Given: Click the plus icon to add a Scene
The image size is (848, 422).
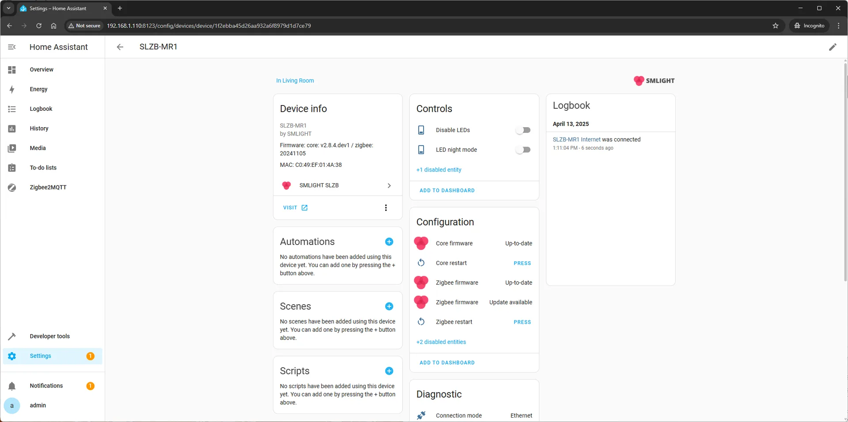Looking at the screenshot, I should click(x=389, y=306).
